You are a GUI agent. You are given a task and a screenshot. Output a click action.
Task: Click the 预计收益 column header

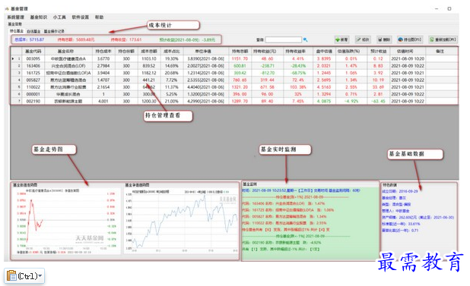[x=378, y=52]
